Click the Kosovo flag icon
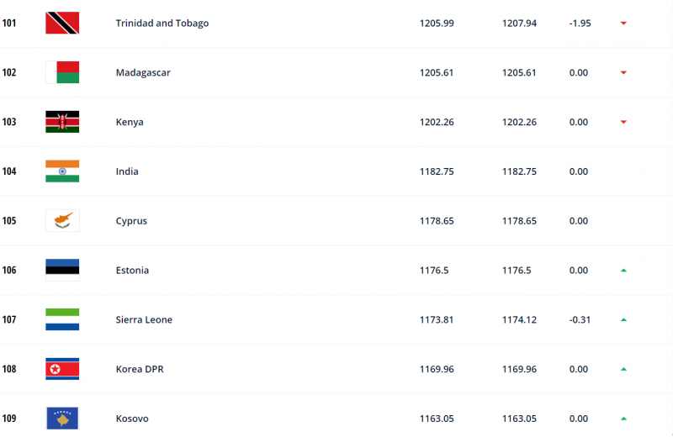673x437 pixels. (x=62, y=419)
